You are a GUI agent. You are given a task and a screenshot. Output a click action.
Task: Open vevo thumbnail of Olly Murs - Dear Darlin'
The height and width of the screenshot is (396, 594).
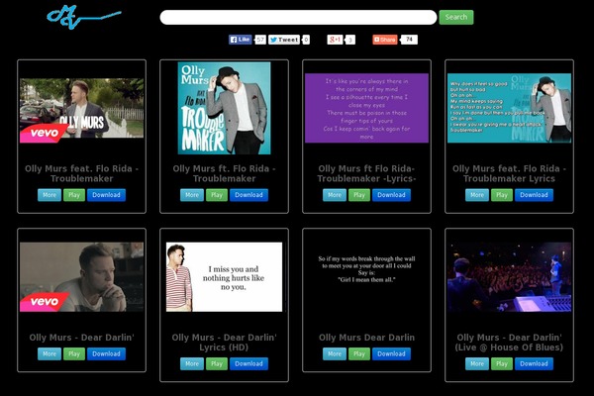point(81,276)
